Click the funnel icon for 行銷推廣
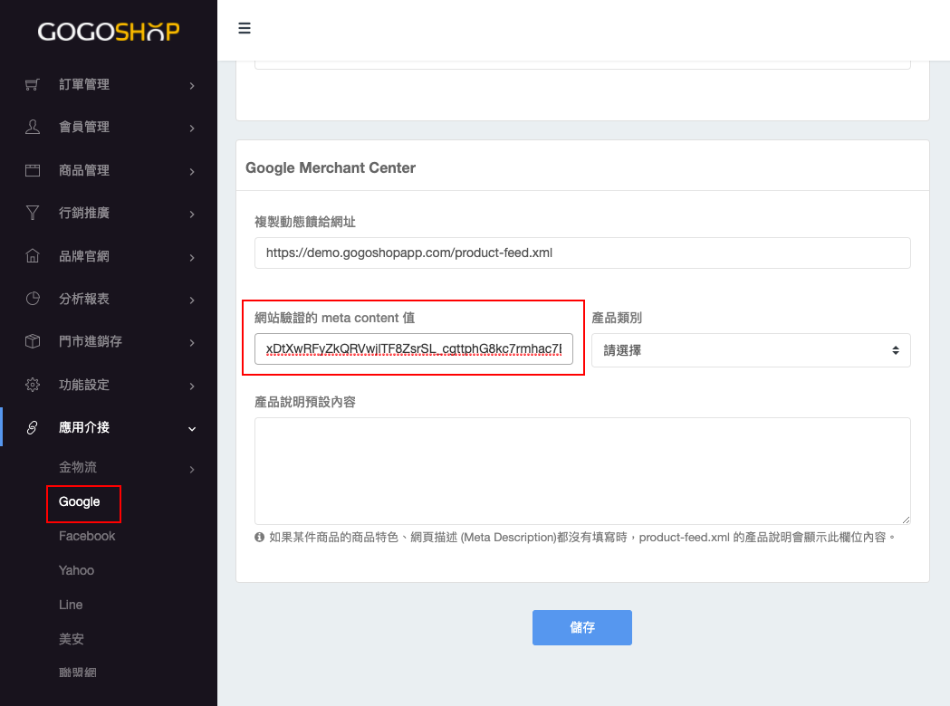This screenshot has height=706, width=950. [x=33, y=213]
